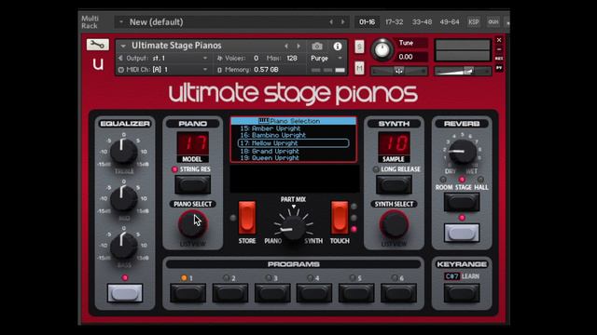Viewport: 597px width, 335px height.
Task: Select program 4
Action: (x=314, y=293)
